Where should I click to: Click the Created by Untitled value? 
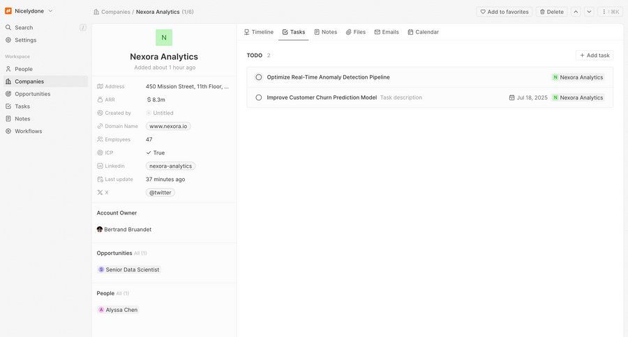(x=159, y=113)
